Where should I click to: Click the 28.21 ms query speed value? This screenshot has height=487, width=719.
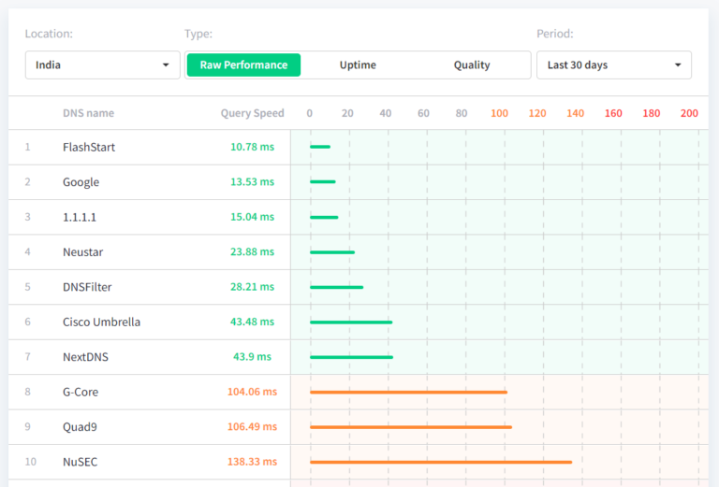click(252, 287)
